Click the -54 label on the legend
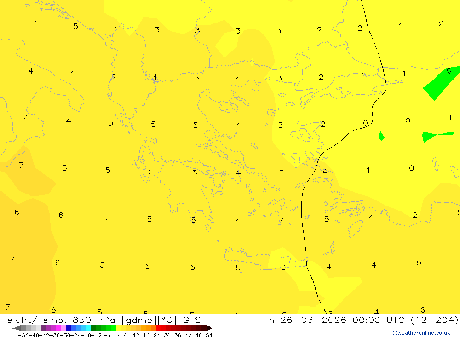 pos(21,335)
